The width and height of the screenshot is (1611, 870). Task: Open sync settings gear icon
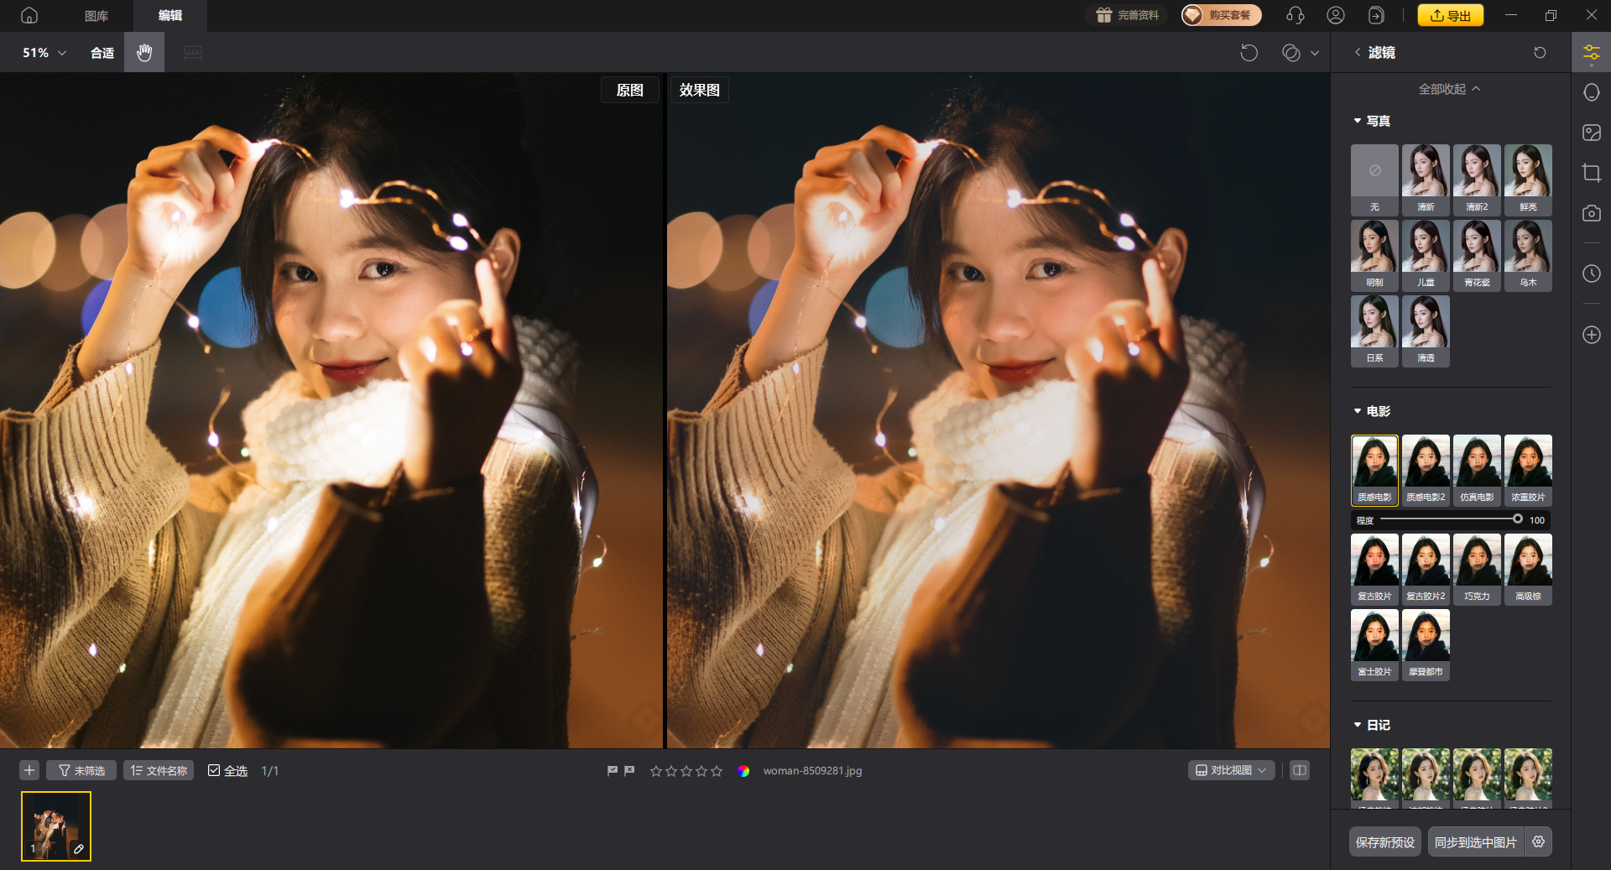(x=1538, y=841)
